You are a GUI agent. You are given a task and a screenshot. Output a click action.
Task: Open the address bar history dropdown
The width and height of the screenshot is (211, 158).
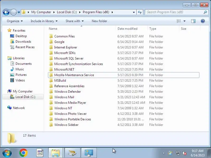pyautogui.click(x=134, y=12)
